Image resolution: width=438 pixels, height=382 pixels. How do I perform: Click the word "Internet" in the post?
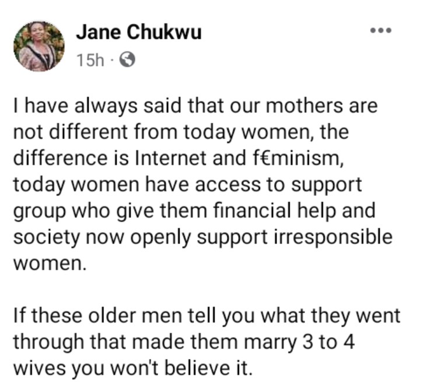(172, 158)
